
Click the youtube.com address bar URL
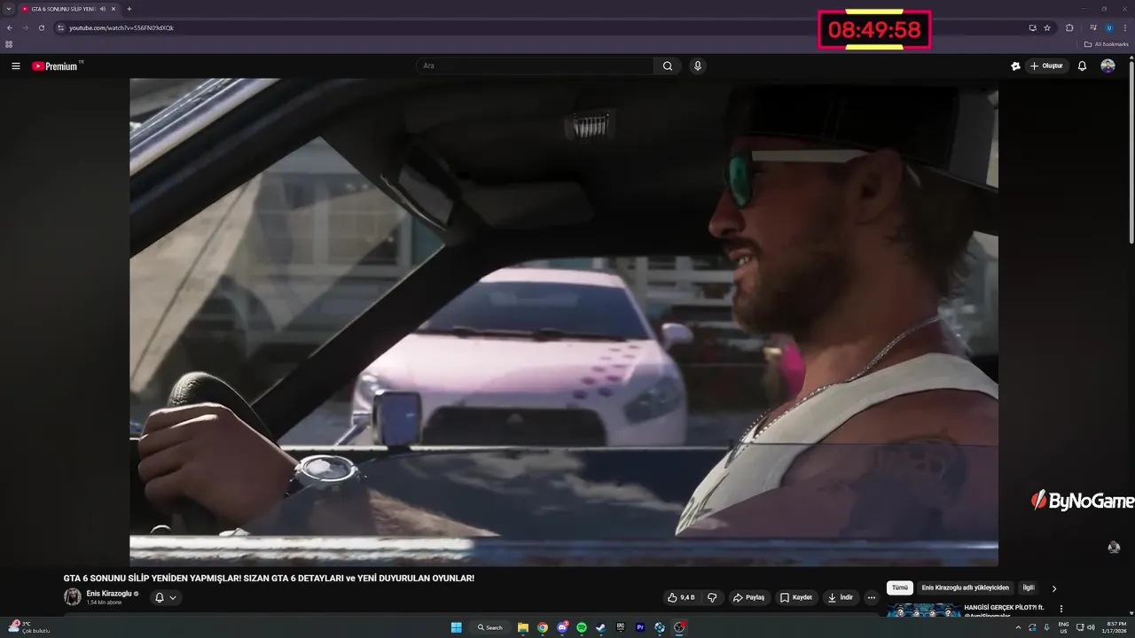tap(121, 27)
